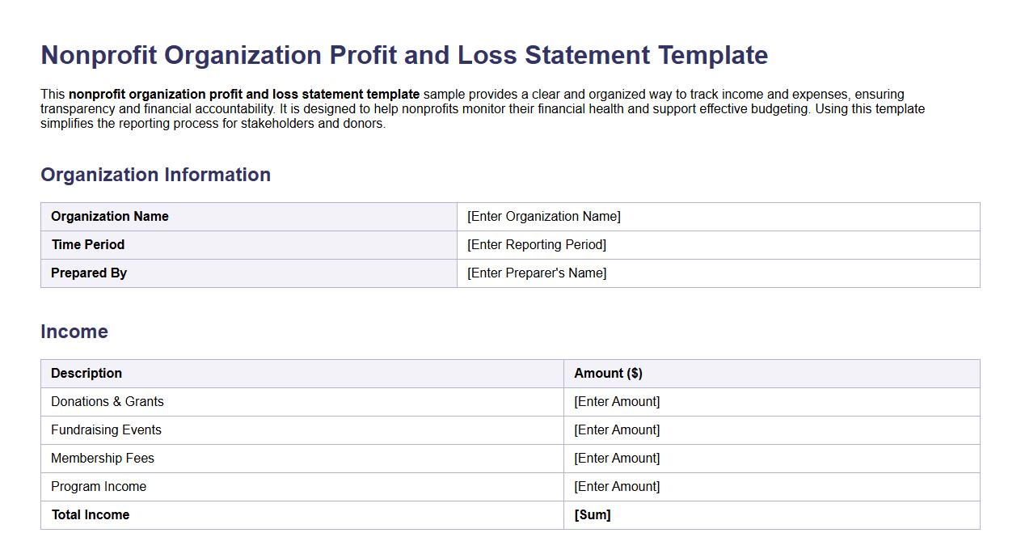Screen dimensions: 1021x533
Task: Click the [Enter Organization Name] field
Action: tap(543, 216)
